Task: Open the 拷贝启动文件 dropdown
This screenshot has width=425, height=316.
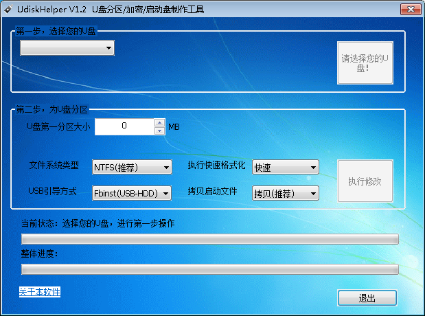Action: [286, 193]
